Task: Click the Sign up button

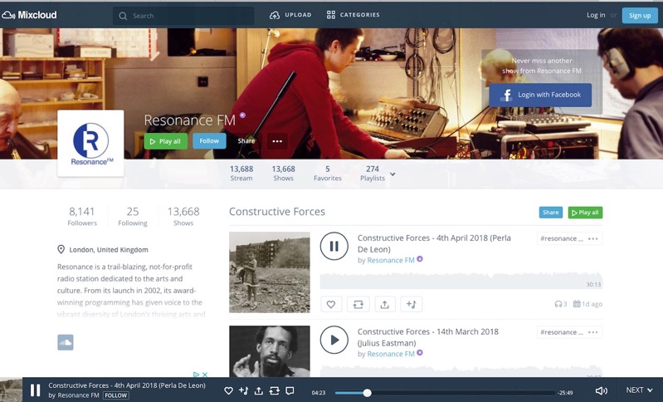Action: click(x=640, y=15)
